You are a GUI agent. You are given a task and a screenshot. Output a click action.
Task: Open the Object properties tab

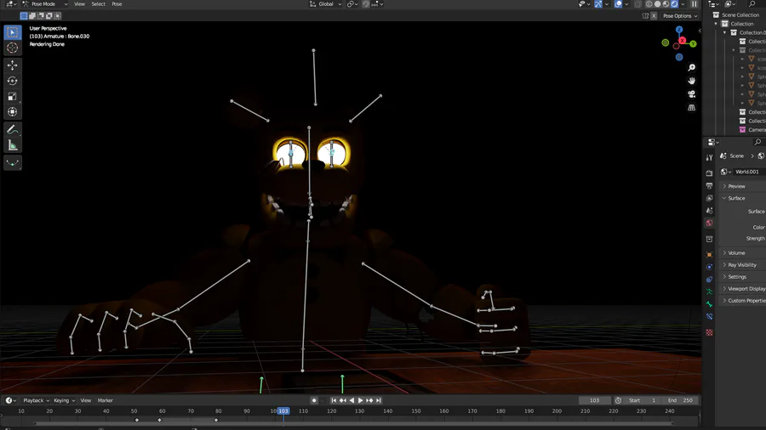click(709, 254)
